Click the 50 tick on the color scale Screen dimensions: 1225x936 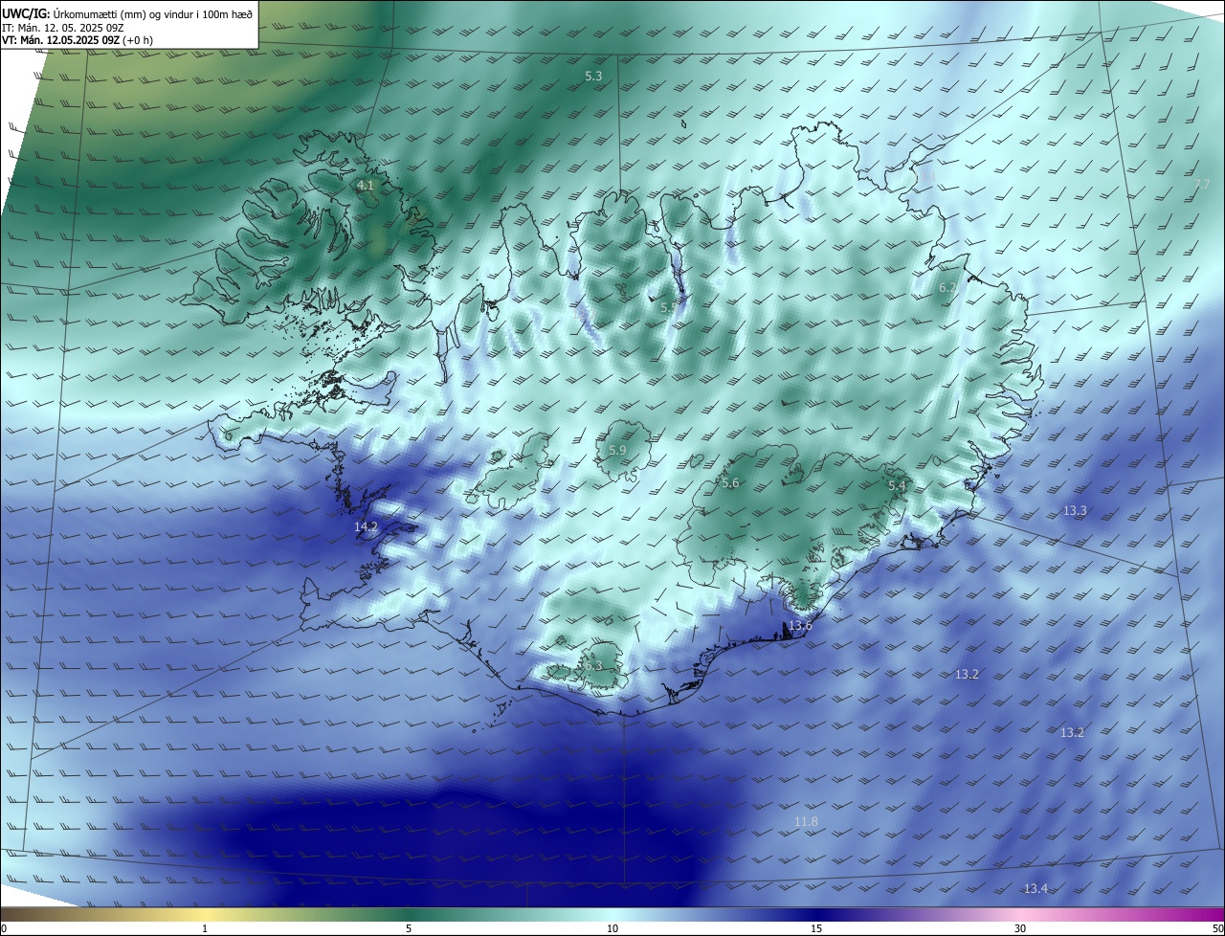pyautogui.click(x=1217, y=928)
